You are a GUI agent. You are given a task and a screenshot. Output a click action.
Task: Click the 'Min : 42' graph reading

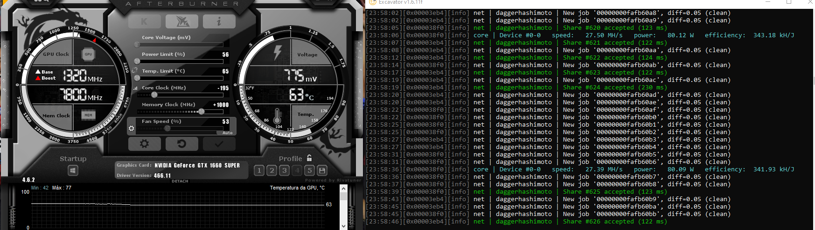tap(40, 188)
